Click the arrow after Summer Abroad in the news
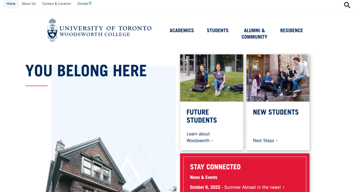Image resolution: width=357 pixels, height=192 pixels. tap(284, 187)
